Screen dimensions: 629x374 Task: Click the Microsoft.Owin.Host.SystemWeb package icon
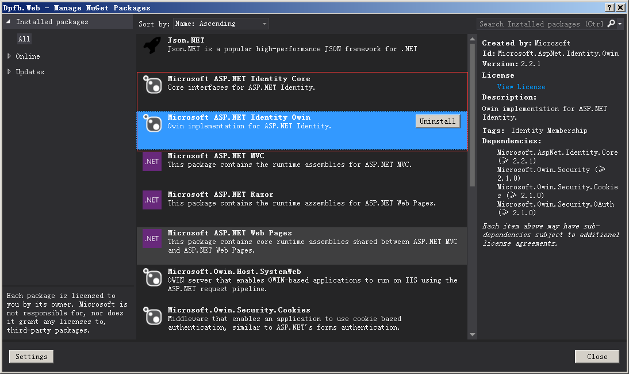[x=152, y=277]
